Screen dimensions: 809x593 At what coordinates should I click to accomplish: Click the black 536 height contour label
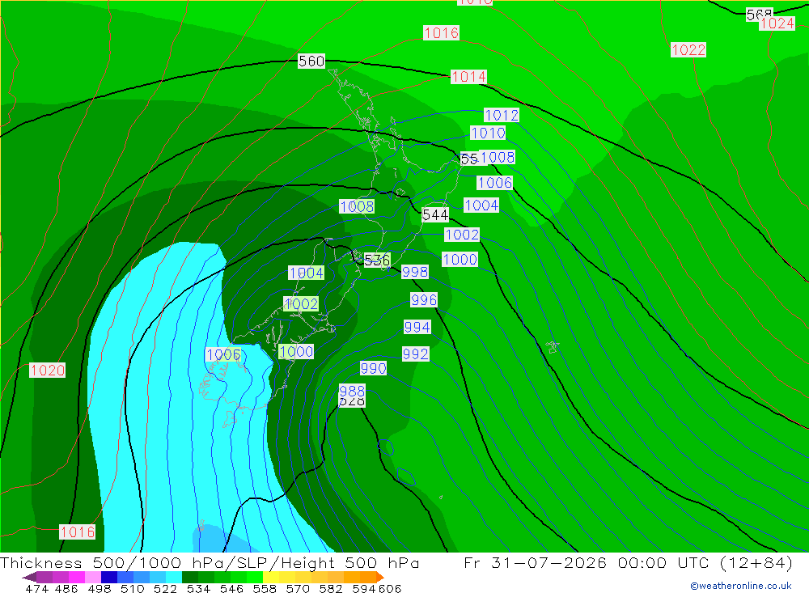pyautogui.click(x=377, y=260)
